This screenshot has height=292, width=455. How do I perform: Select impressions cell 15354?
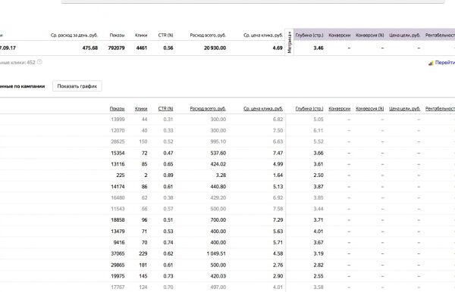[x=118, y=153]
